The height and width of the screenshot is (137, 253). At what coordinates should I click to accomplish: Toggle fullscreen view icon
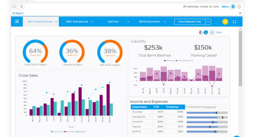click(x=234, y=22)
